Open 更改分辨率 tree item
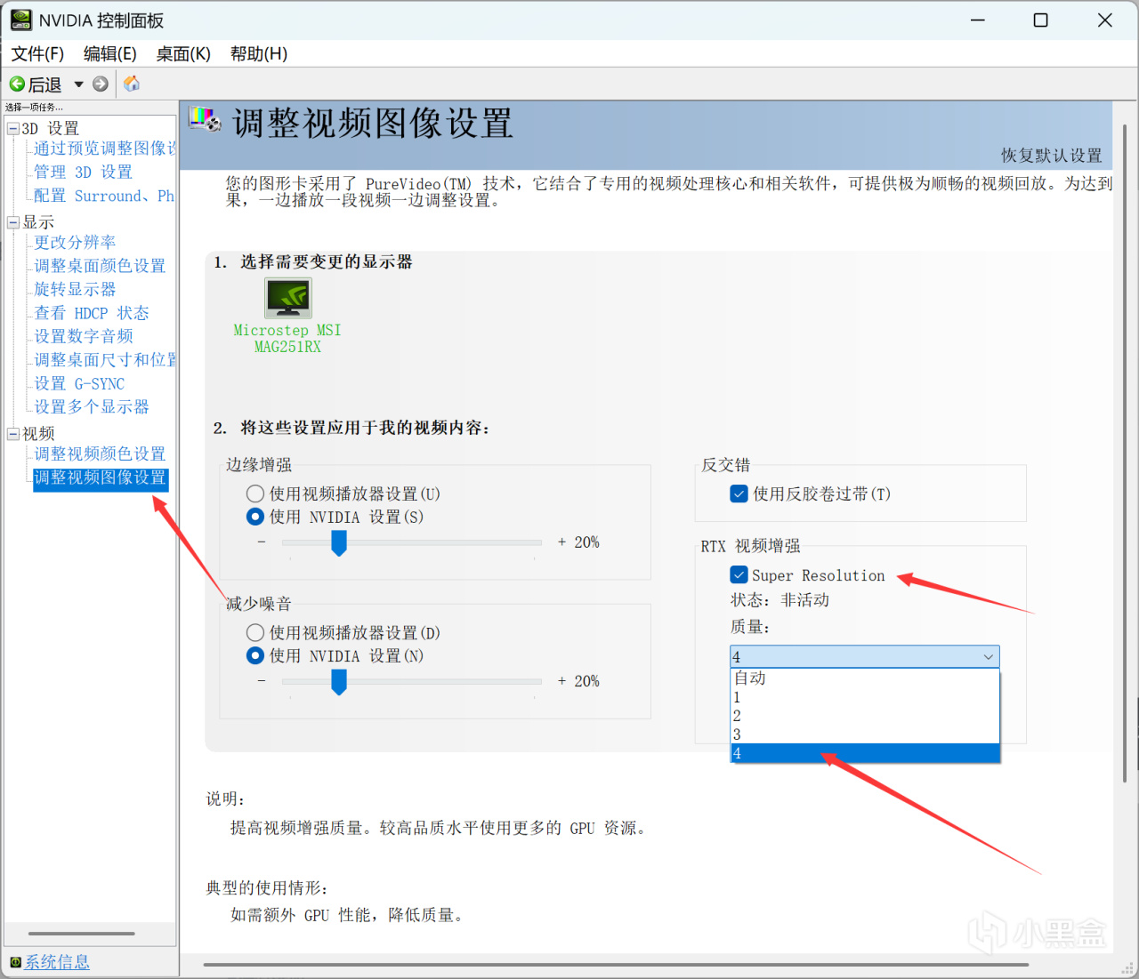This screenshot has height=979, width=1139. [75, 242]
